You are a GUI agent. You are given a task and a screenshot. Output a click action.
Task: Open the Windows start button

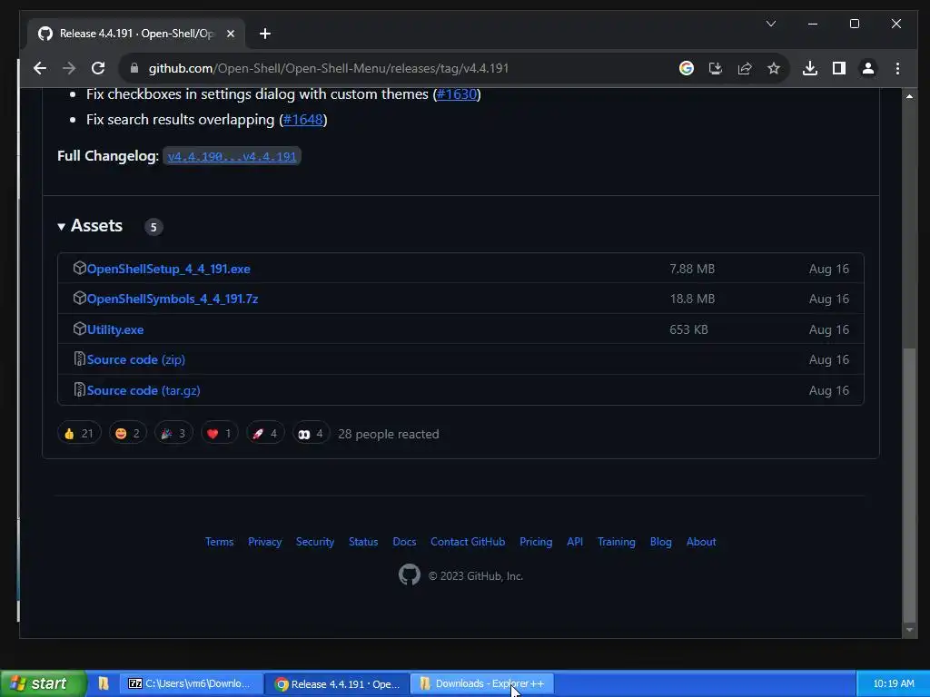pyautogui.click(x=43, y=684)
